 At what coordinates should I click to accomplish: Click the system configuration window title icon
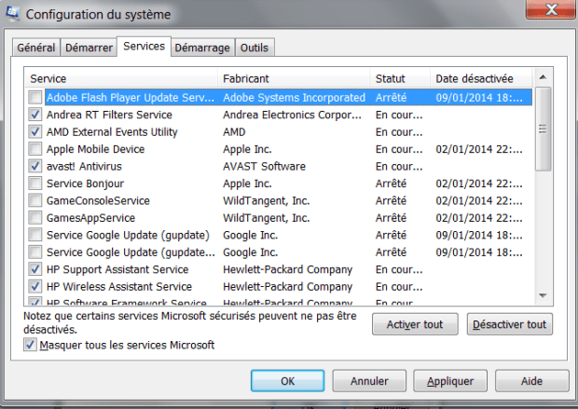(12, 14)
